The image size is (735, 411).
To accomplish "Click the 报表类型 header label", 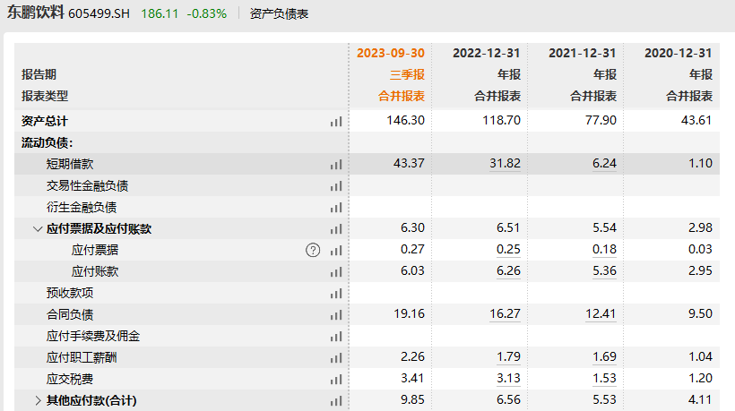I will click(45, 96).
